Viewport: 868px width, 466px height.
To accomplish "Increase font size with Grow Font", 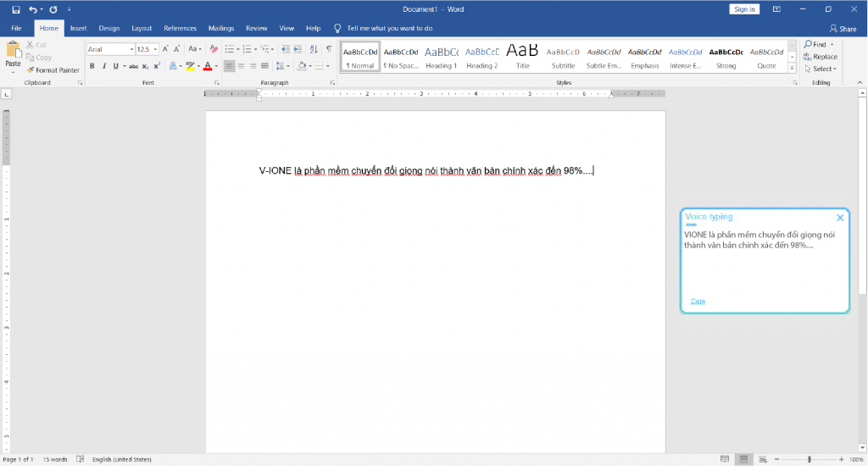I will (165, 49).
